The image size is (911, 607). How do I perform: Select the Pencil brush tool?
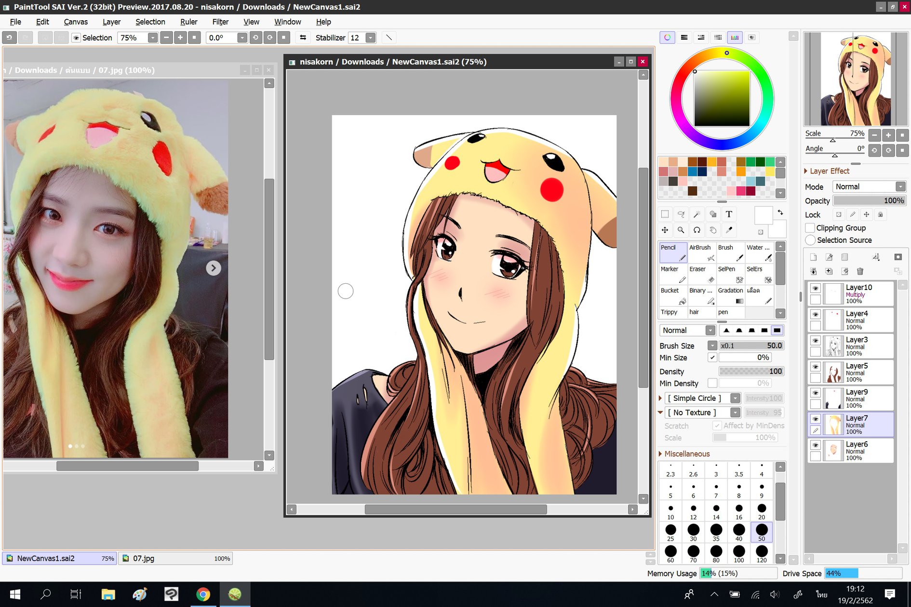(x=673, y=252)
